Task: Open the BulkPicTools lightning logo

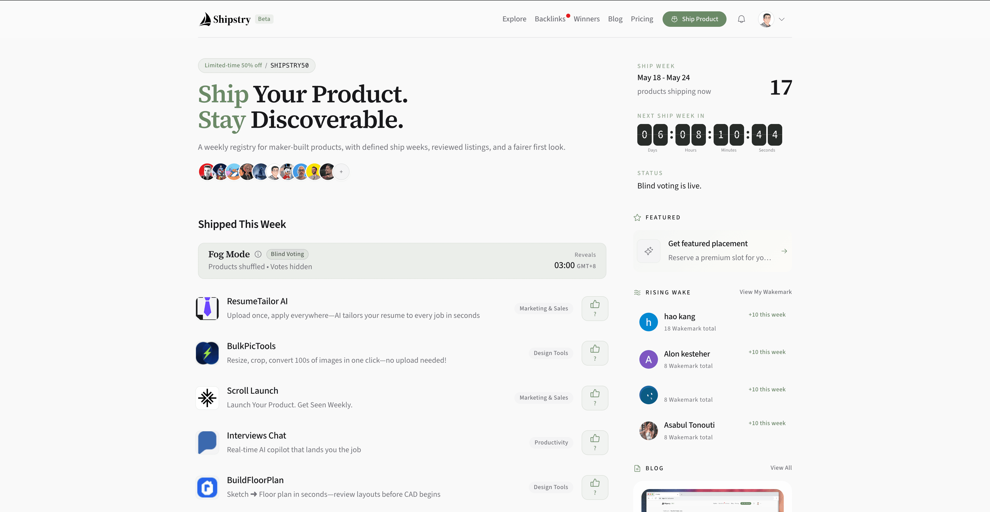Action: tap(208, 353)
